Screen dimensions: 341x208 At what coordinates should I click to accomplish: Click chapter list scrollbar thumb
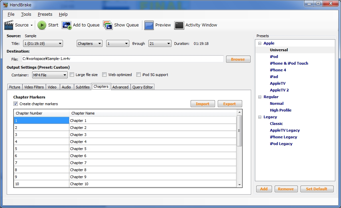coord(239,131)
